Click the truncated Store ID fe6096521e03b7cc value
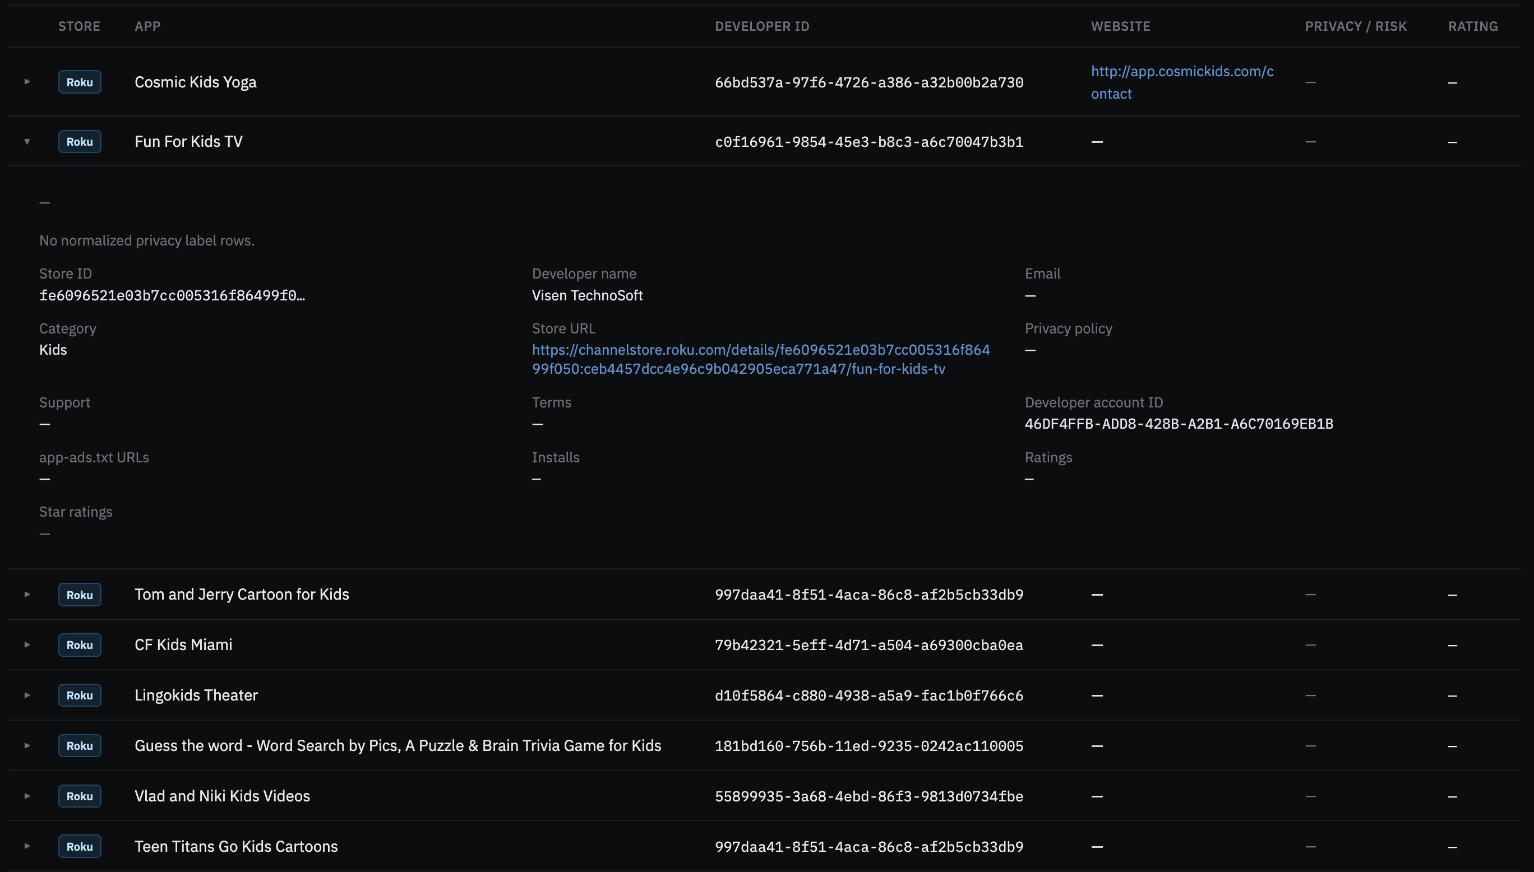Screen dimensions: 1534x872 point(172,295)
